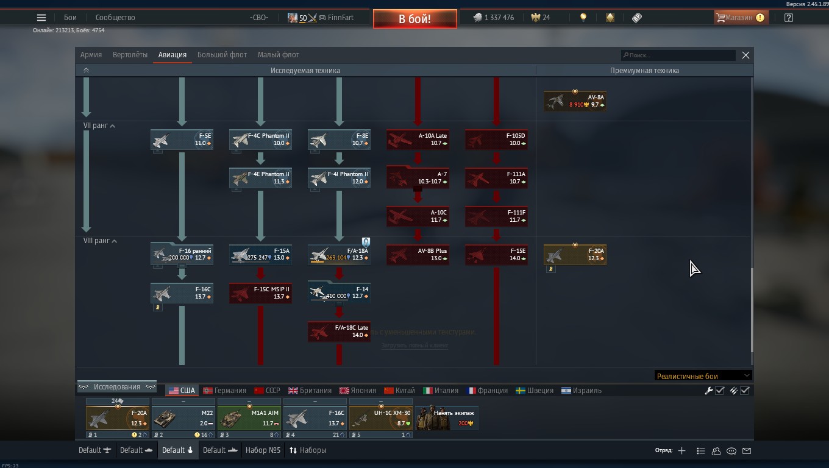The width and height of the screenshot is (829, 468).
Task: Open the mail envelope icon
Action: pos(747,451)
